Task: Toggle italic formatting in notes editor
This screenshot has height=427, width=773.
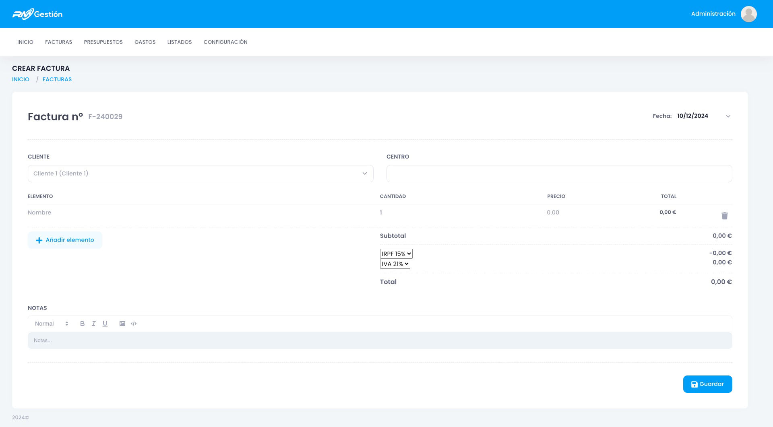Action: [x=93, y=324]
